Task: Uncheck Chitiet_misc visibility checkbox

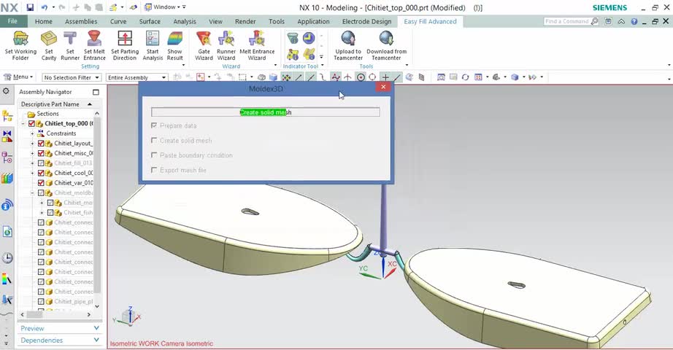Action: coord(41,153)
